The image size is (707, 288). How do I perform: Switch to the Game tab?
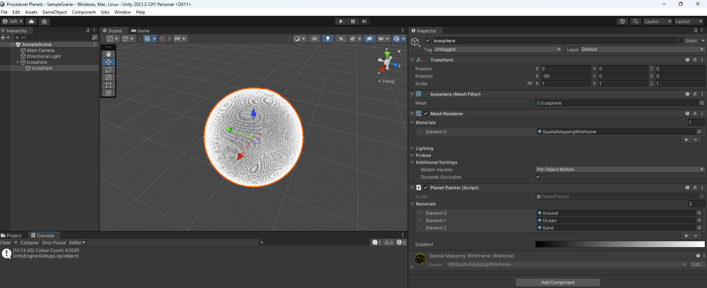(x=140, y=31)
